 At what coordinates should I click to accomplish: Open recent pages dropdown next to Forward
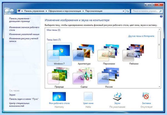click(x=15, y=11)
